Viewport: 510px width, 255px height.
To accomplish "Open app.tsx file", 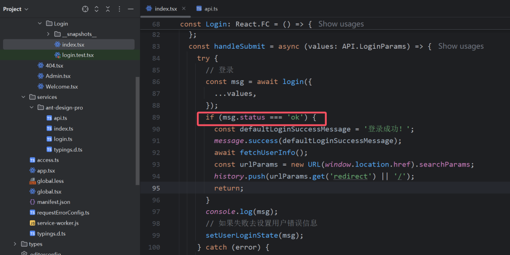I will point(46,170).
